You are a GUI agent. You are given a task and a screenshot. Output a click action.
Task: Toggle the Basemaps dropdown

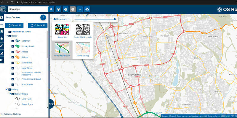(x=62, y=19)
